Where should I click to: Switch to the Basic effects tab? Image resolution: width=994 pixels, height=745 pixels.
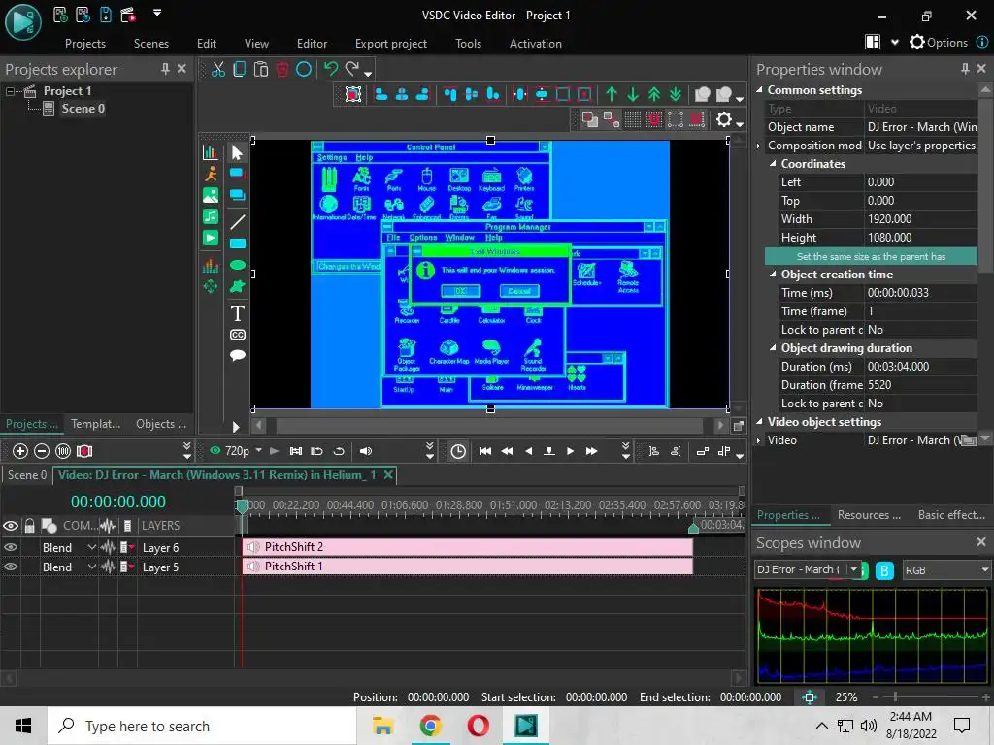(x=951, y=515)
